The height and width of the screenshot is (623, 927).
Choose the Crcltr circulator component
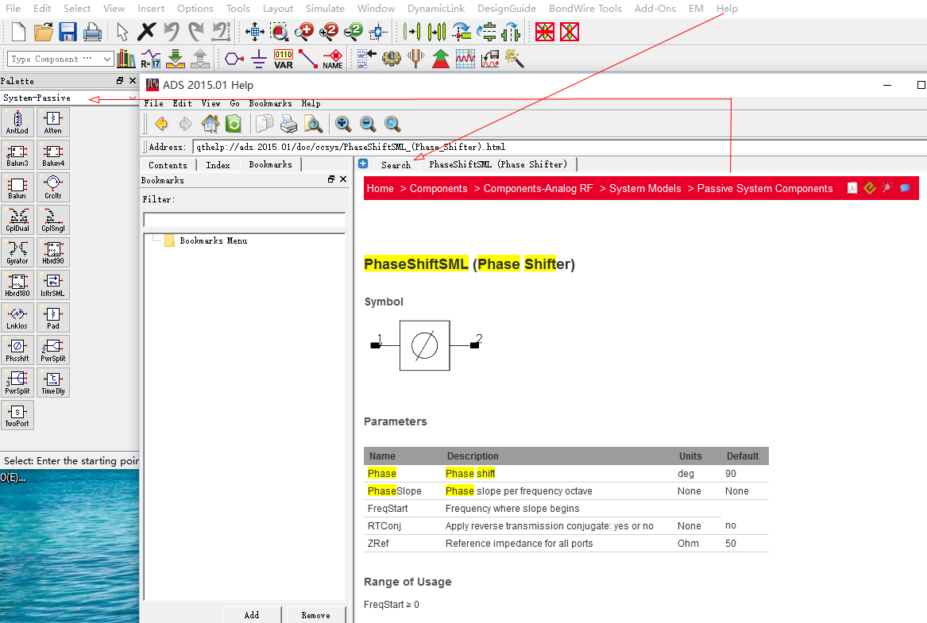coord(53,187)
